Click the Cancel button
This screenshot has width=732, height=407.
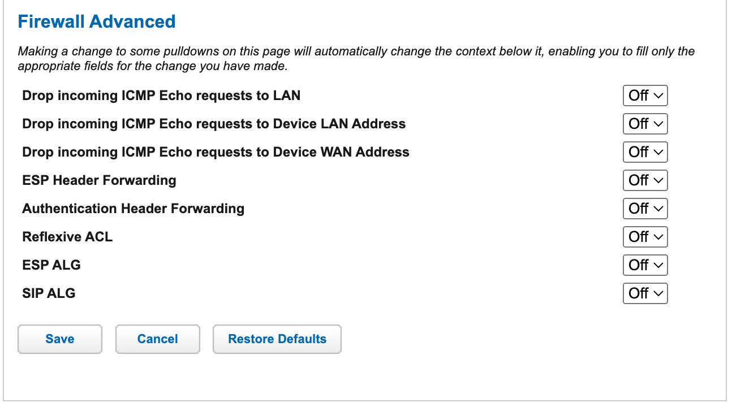157,339
